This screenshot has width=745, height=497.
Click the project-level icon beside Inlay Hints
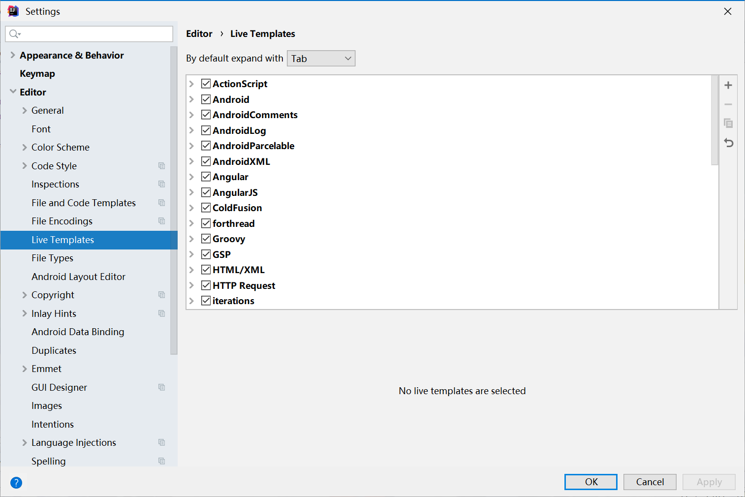(161, 313)
